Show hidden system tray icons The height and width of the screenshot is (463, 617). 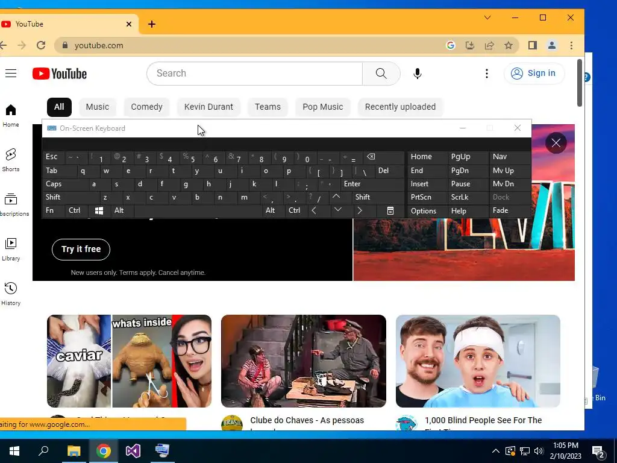pyautogui.click(x=495, y=451)
